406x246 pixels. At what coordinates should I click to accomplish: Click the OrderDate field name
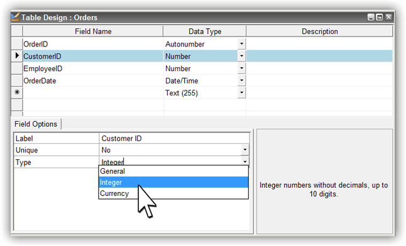[40, 81]
